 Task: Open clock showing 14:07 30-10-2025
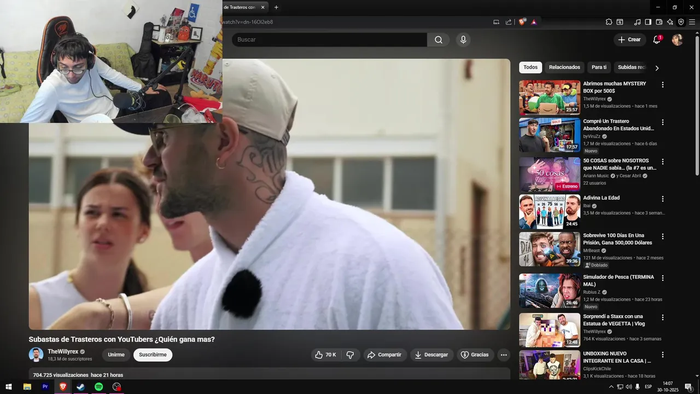pos(667,387)
